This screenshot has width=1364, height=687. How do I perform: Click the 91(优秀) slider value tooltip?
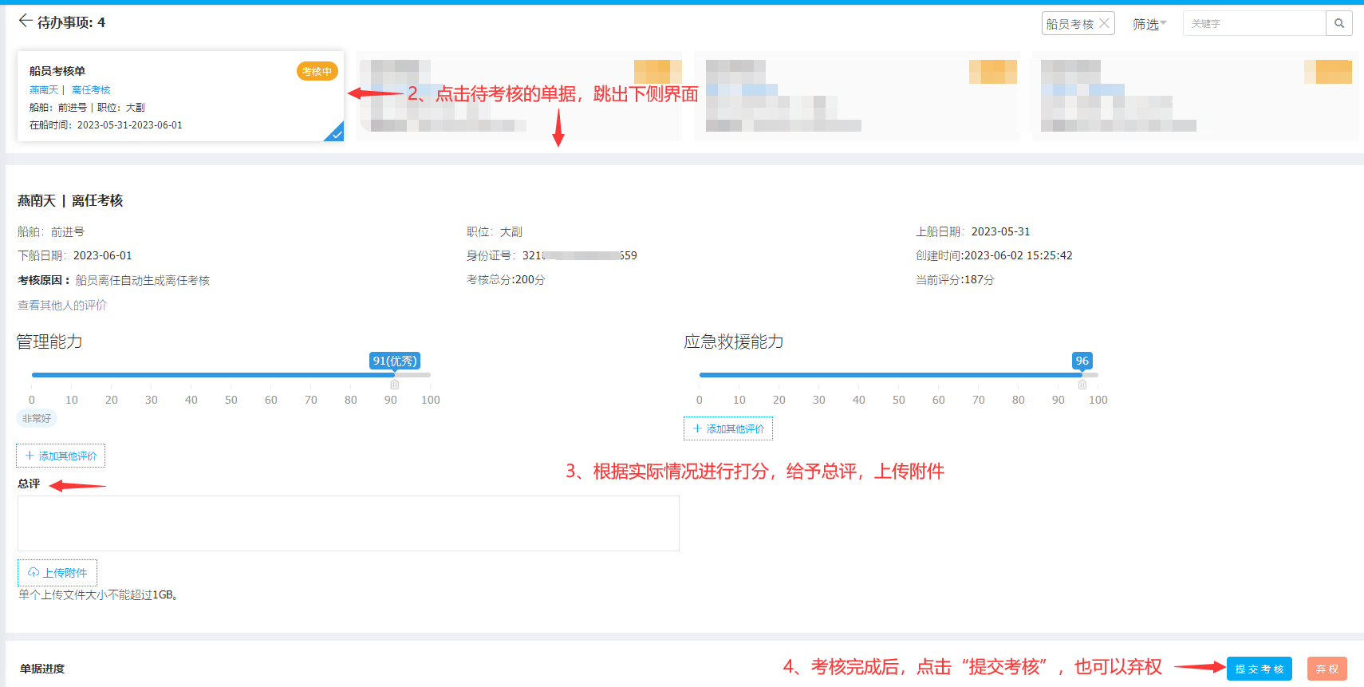394,361
